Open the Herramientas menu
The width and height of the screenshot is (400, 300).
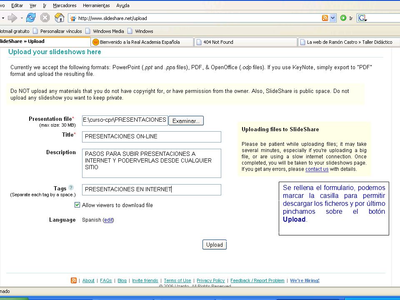[x=96, y=5]
